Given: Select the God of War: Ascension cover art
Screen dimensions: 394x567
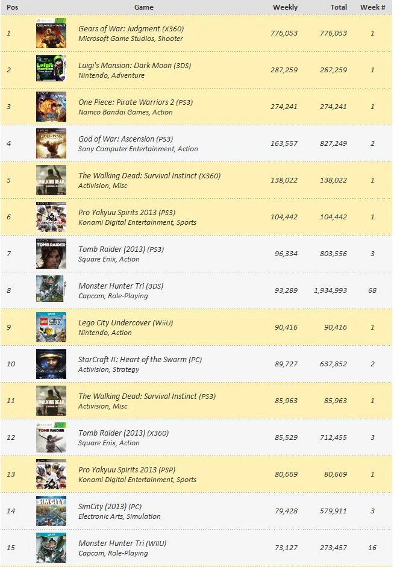Looking at the screenshot, I should (x=51, y=144).
